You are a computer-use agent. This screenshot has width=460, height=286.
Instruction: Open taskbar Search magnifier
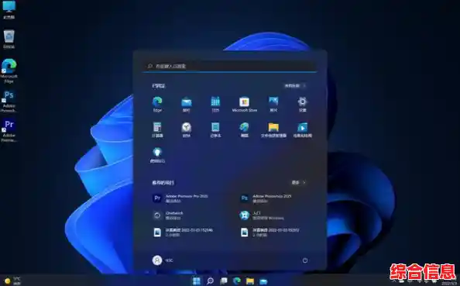210,281
